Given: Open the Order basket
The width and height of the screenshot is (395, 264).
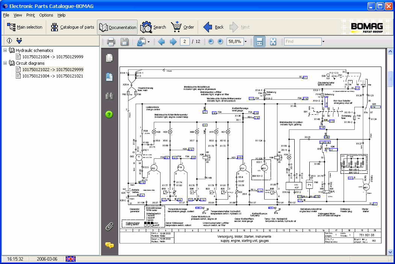Looking at the screenshot, I should [x=183, y=27].
